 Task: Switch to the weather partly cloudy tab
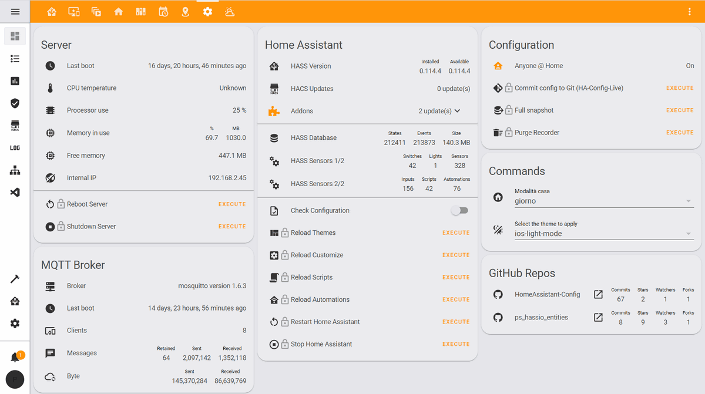pyautogui.click(x=230, y=12)
